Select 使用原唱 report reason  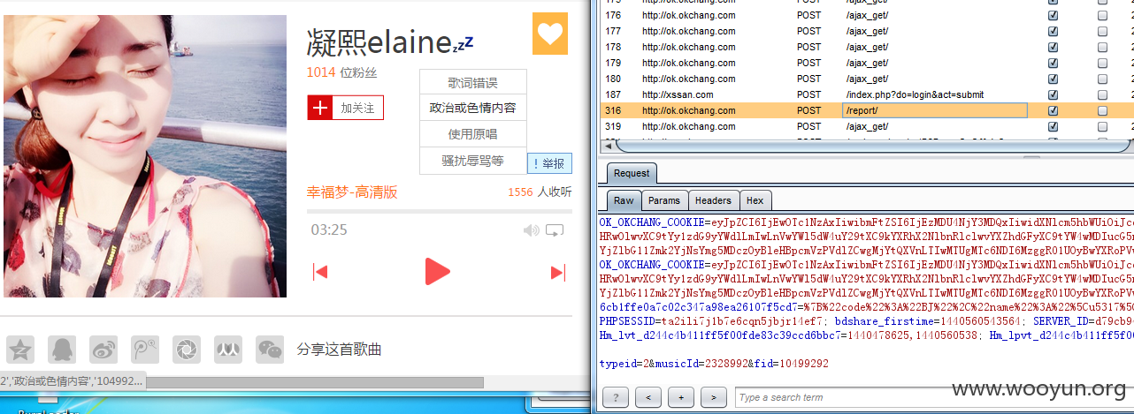[x=473, y=134]
